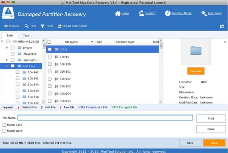Click the tree pane scrollbar thumb
This screenshot has width=228, height=153.
(43, 46)
